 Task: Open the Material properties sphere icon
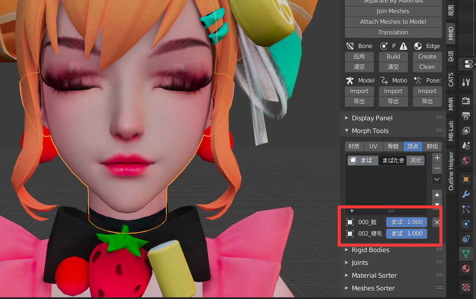tap(466, 269)
